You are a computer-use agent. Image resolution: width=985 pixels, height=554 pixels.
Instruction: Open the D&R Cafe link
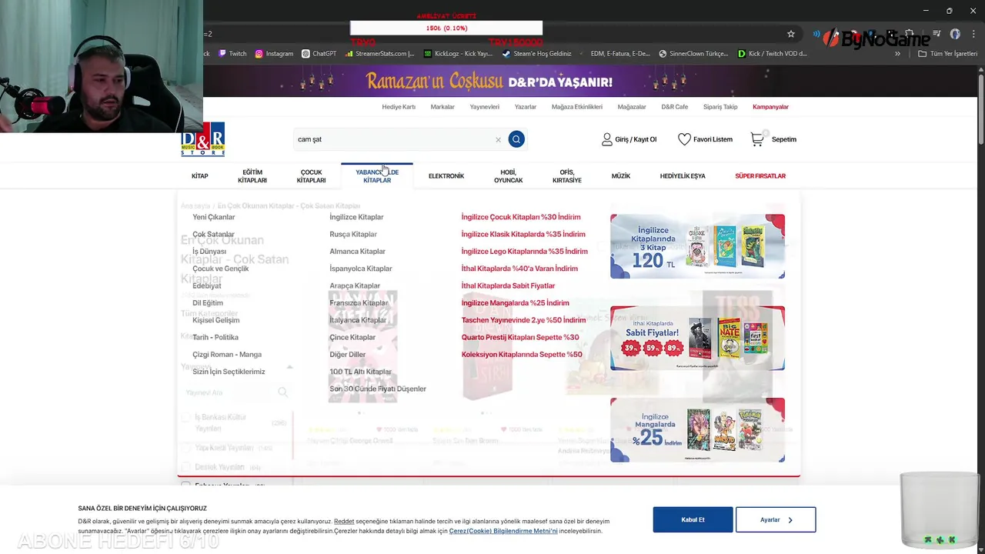pyautogui.click(x=675, y=107)
